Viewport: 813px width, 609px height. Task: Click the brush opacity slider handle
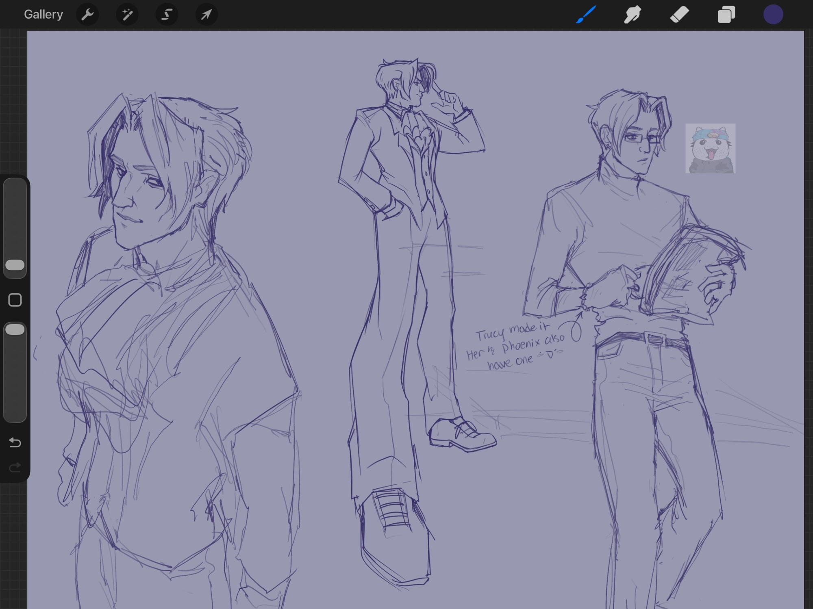[x=15, y=329]
